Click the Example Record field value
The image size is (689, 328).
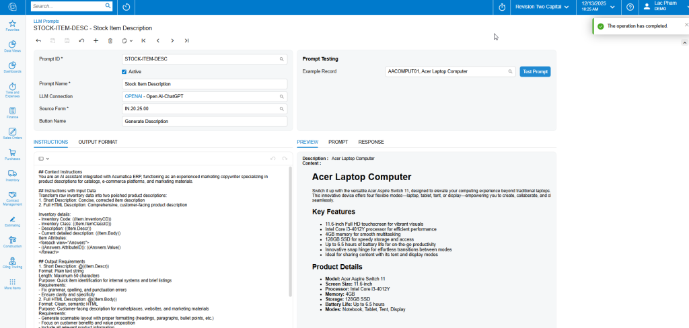(x=427, y=71)
